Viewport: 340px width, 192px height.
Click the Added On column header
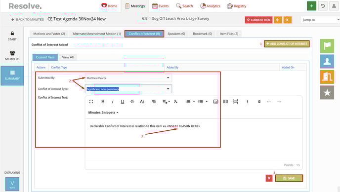pos(288,67)
